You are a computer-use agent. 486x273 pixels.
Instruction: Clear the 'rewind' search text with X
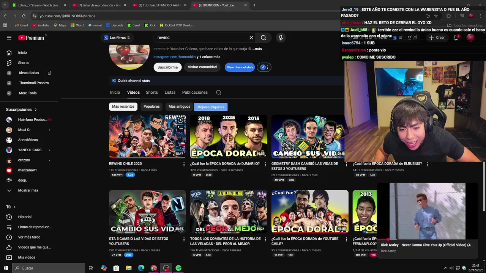[251, 38]
